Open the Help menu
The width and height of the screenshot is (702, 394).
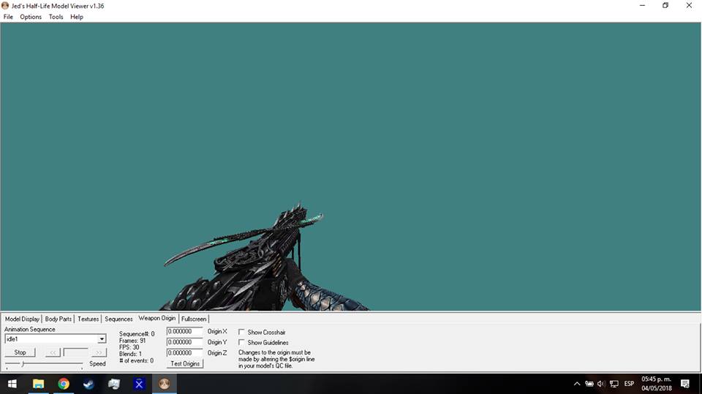click(x=77, y=17)
